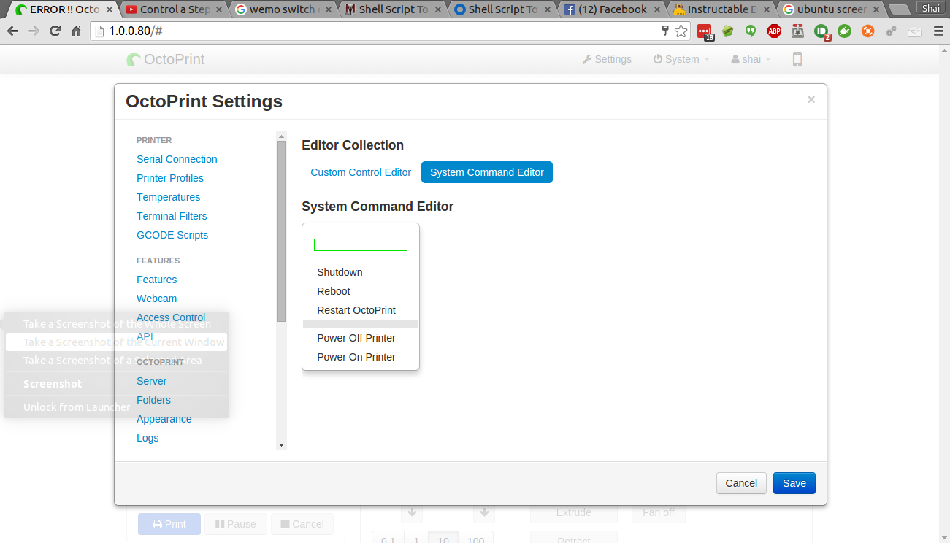
Task: Switch to the Custom Control Editor tab
Action: click(361, 172)
